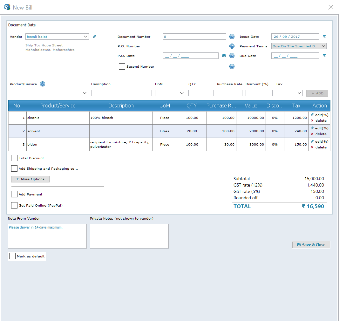Screen dimensions: 339x321
Task: Expand the Tax dropdown in item entry
Action: point(299,93)
